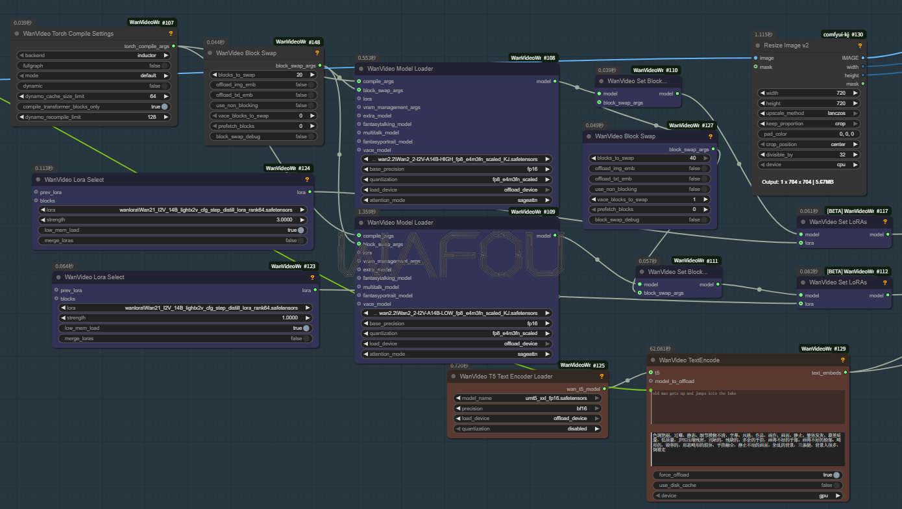
Task: Disable compile_transformer_blocks_only toggle
Action: tap(93, 106)
